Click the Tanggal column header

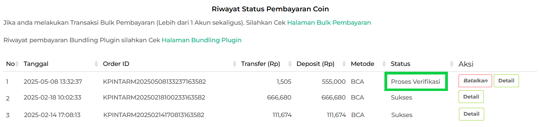pos(36,64)
